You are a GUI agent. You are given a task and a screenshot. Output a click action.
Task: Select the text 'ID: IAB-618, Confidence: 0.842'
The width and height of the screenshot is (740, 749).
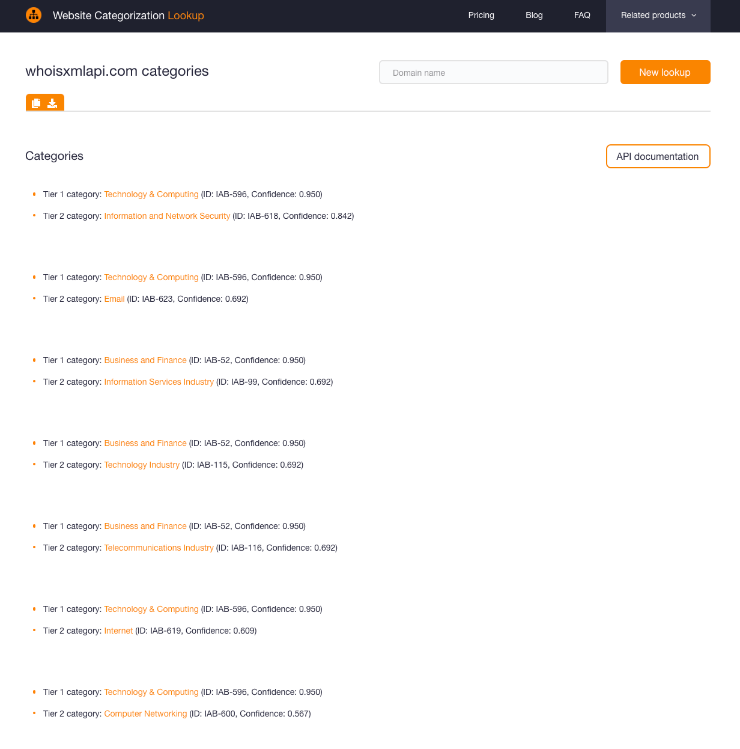(x=293, y=216)
